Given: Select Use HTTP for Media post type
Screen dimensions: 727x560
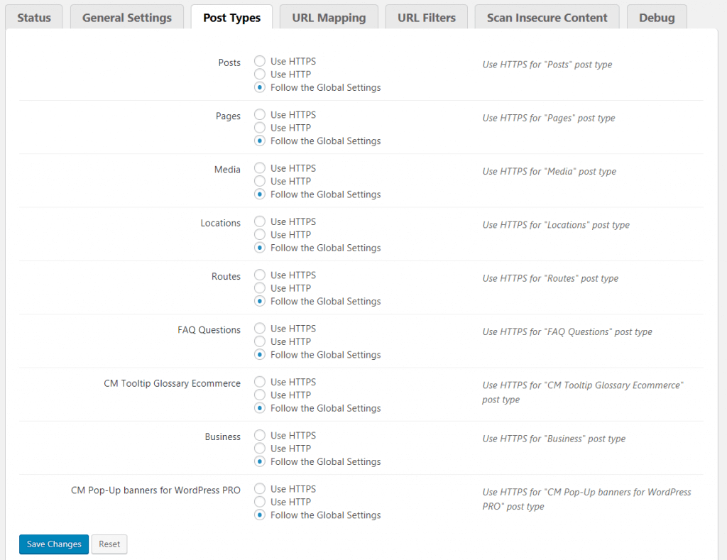Looking at the screenshot, I should [x=260, y=182].
